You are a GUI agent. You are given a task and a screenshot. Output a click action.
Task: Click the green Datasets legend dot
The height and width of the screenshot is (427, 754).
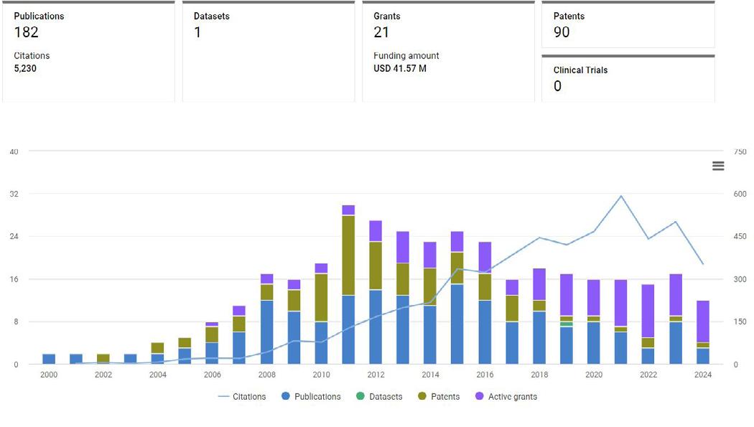360,396
